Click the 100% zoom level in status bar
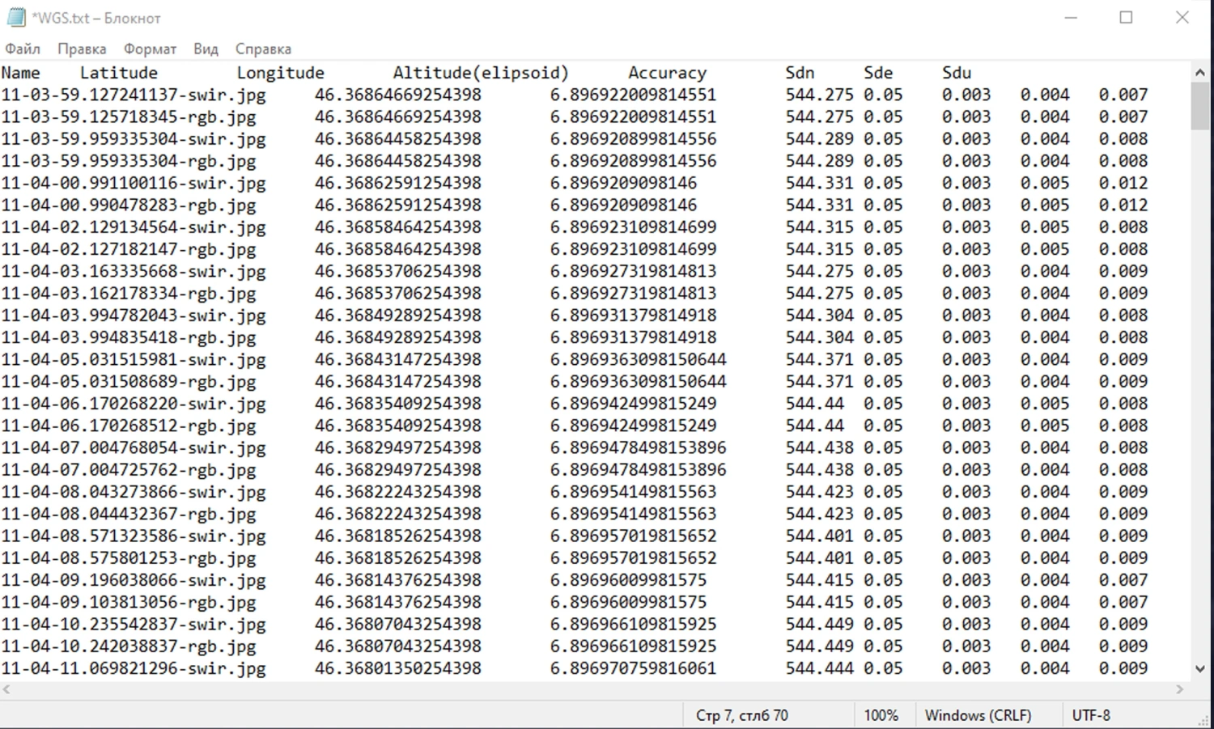1214x729 pixels. tap(881, 715)
